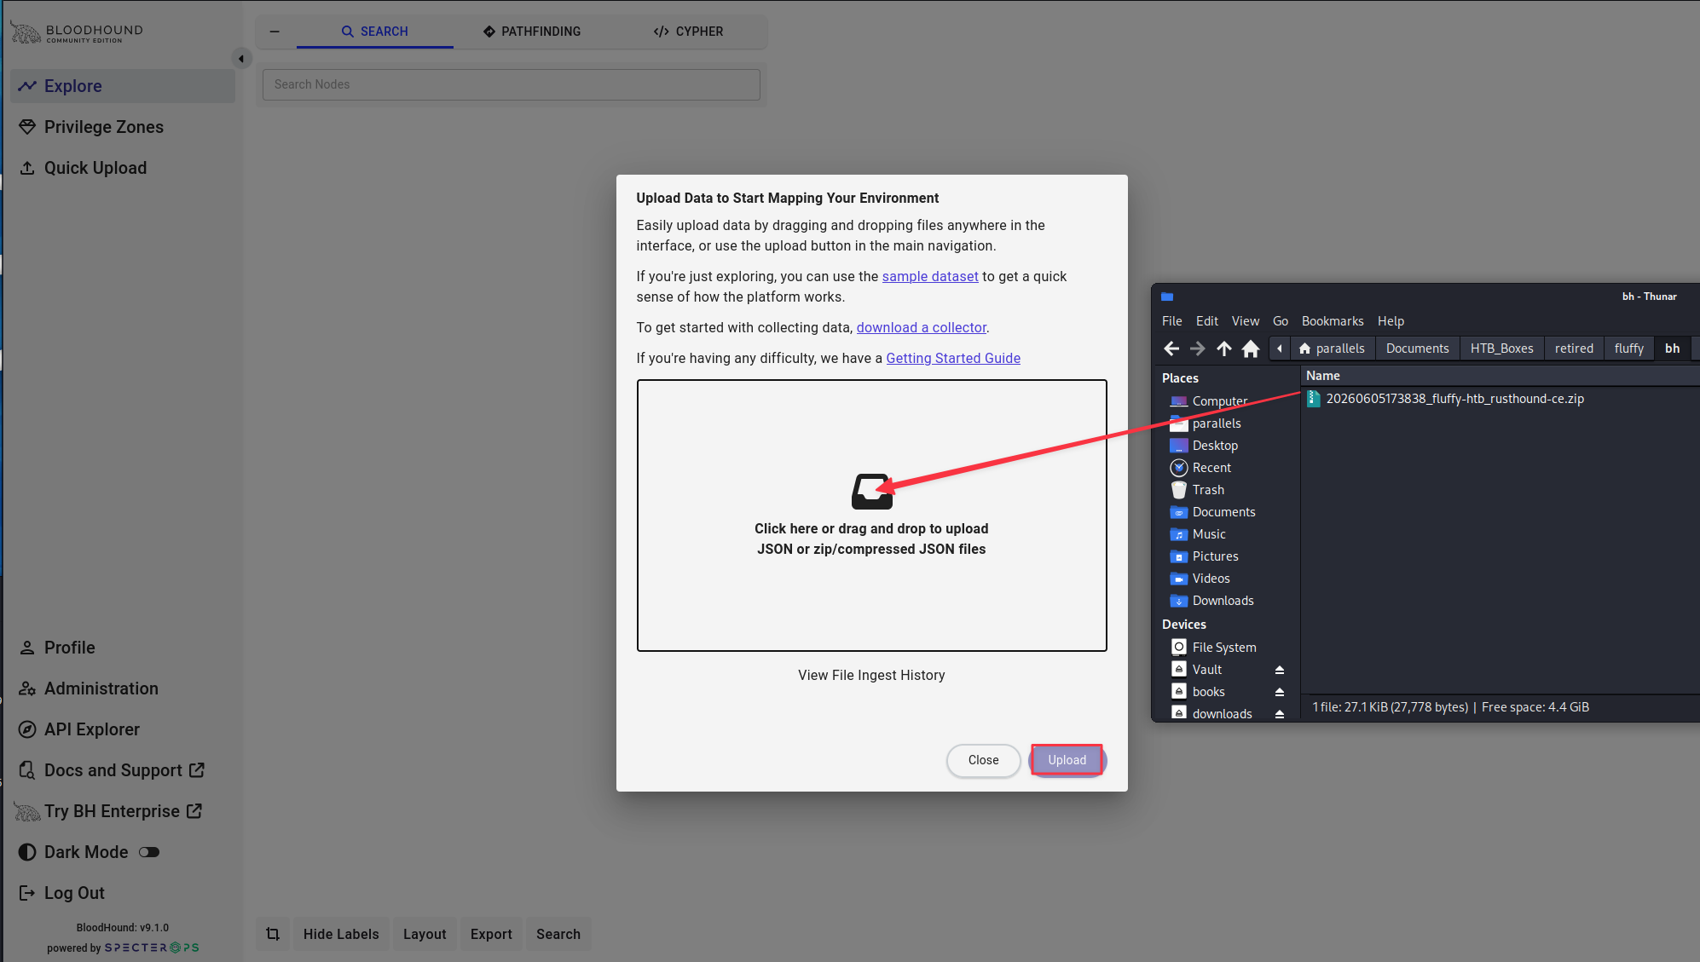The image size is (1700, 962).
Task: Switch to the Search tab
Action: tap(375, 32)
